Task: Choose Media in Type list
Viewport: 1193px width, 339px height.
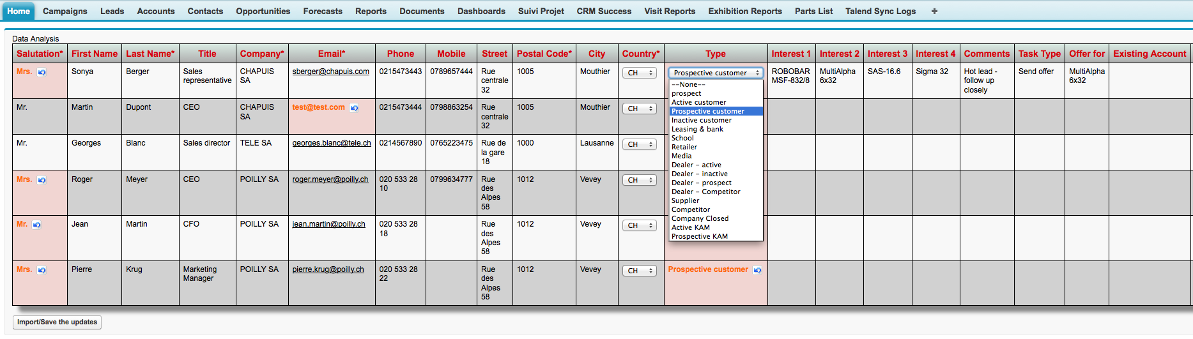Action: [716, 156]
